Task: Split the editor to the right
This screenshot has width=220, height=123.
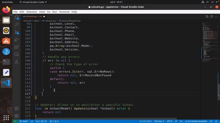Action: [x=212, y=16]
